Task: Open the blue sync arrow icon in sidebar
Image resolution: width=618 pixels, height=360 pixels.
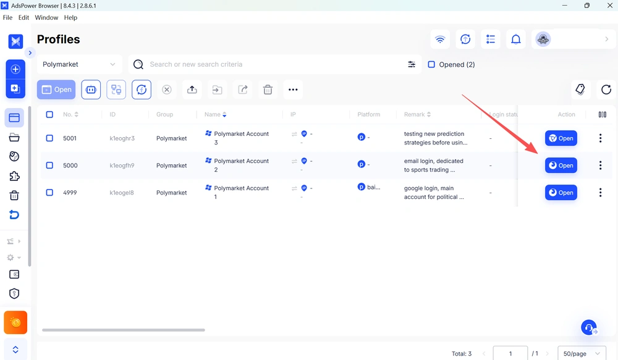Action: [x=14, y=215]
